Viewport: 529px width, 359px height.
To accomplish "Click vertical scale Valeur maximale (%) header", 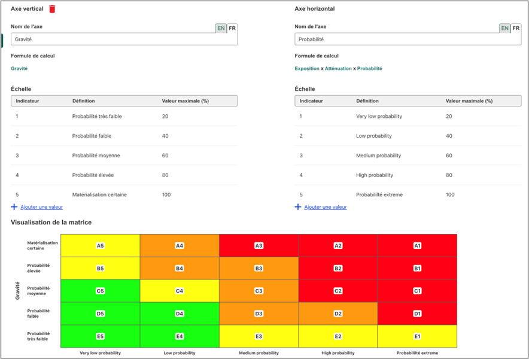I will point(186,101).
